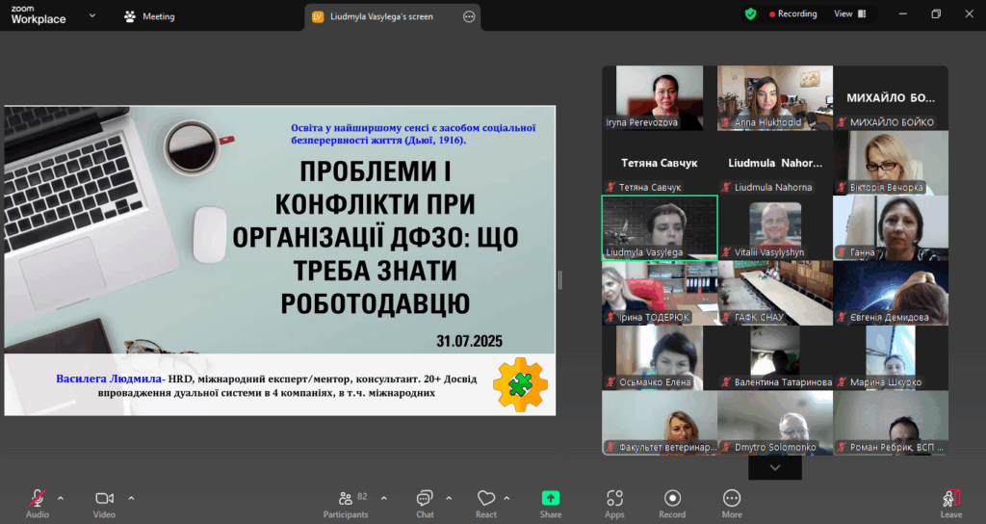Screen dimensions: 986x524
Task: Click the React heart icon
Action: click(x=486, y=503)
